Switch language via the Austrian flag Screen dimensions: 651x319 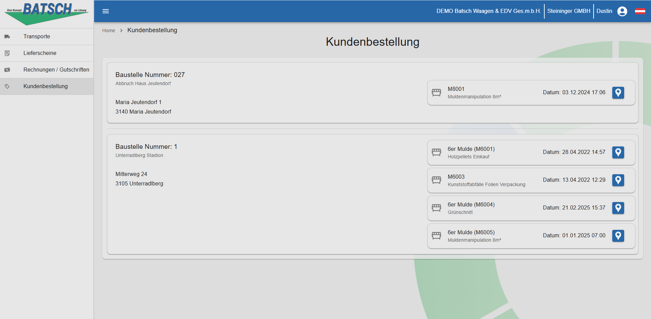coord(640,11)
